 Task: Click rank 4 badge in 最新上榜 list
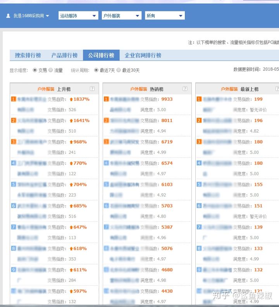coord(199,163)
